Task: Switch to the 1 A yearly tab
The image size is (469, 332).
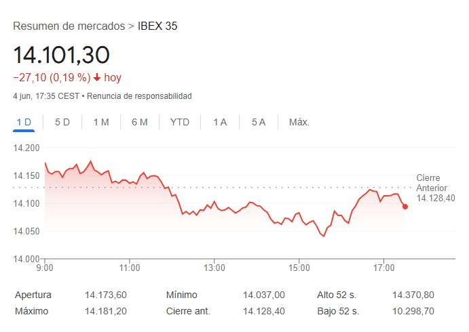Action: (220, 122)
